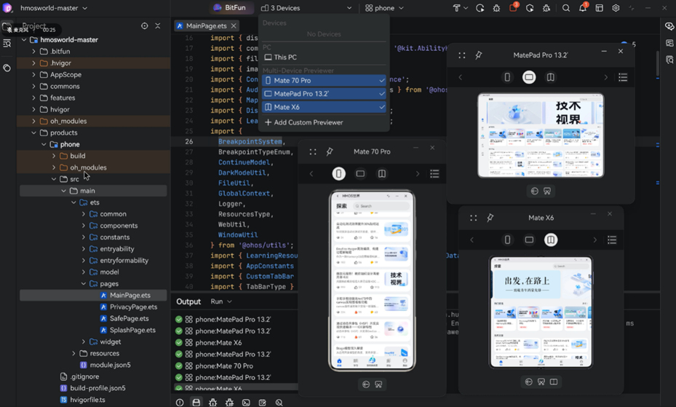Pin the Mate 70 Pro previewer window
The width and height of the screenshot is (676, 407).
[330, 151]
